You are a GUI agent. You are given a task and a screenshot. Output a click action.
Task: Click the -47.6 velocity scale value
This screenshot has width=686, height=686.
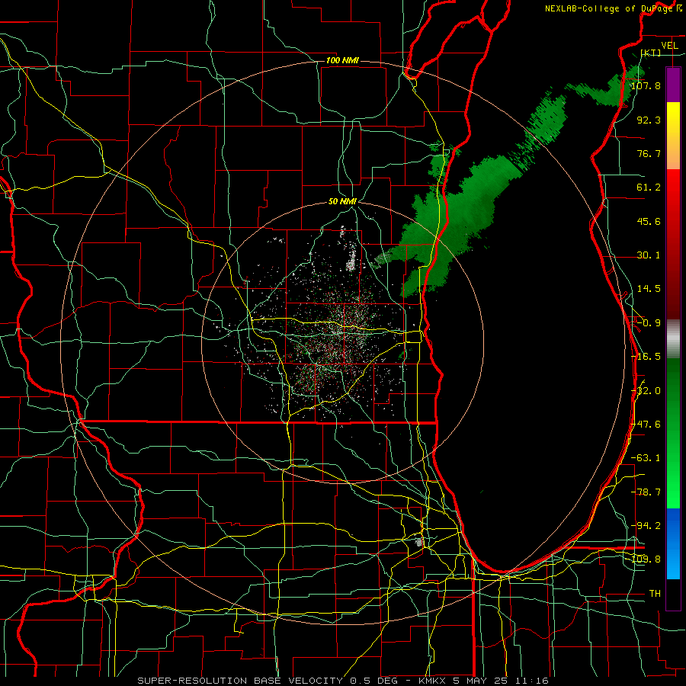click(646, 424)
